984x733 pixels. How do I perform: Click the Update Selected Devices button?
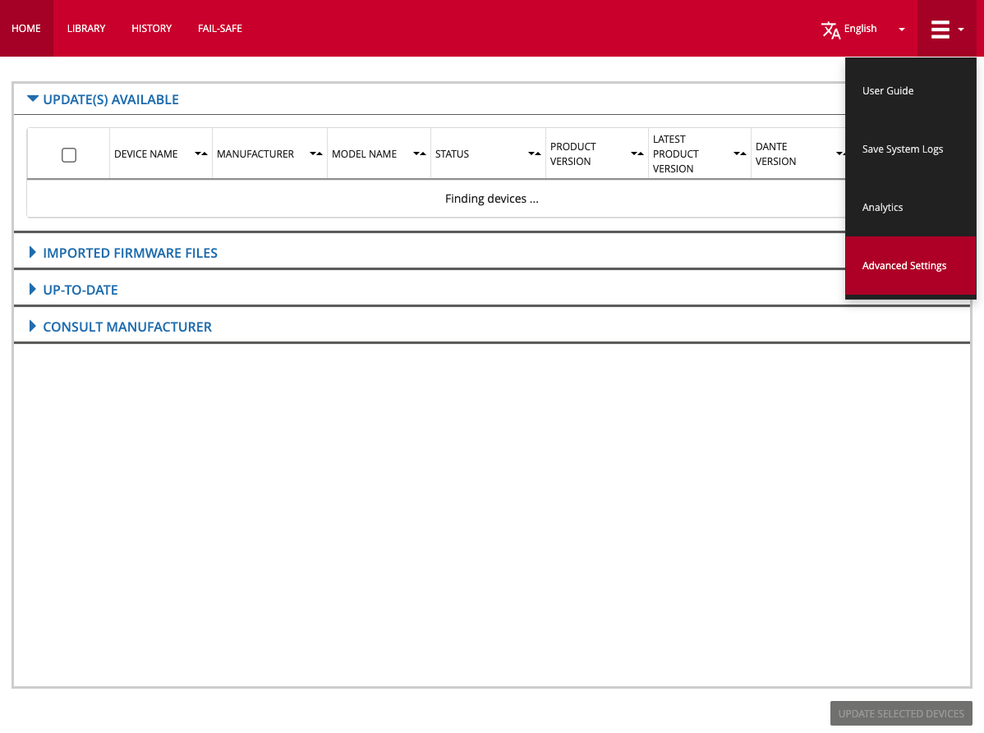901,713
